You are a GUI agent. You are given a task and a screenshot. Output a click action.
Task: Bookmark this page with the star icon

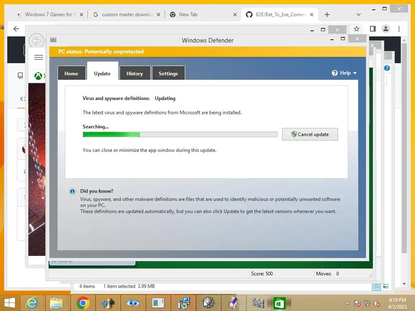point(357,29)
